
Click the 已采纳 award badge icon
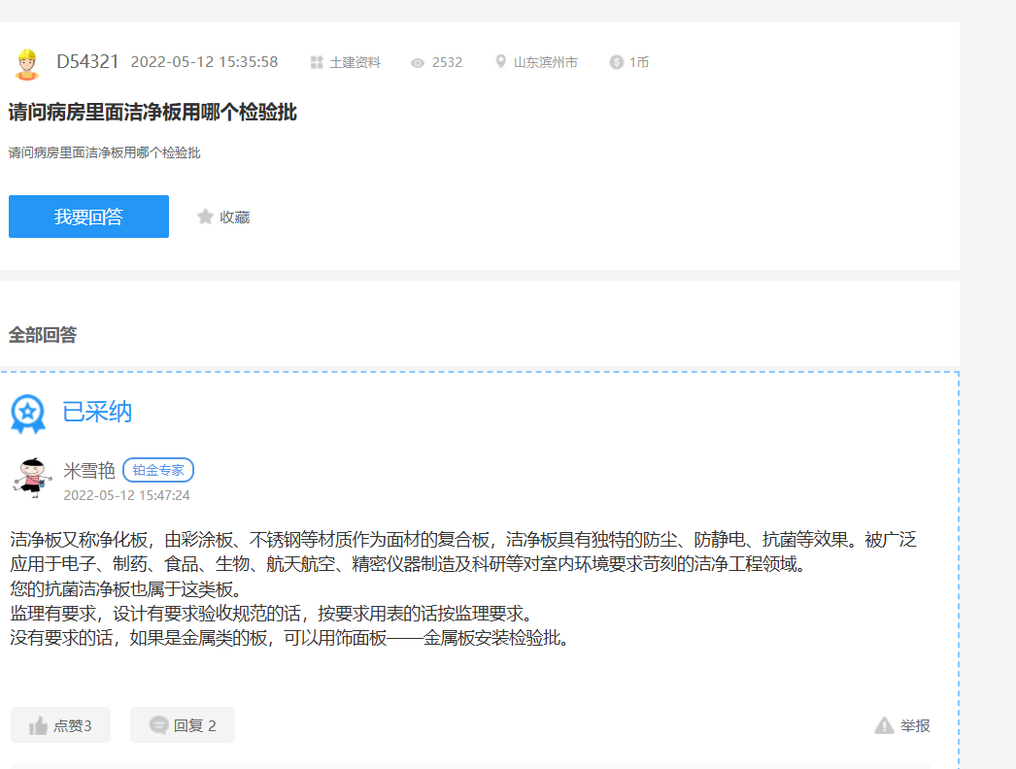(28, 413)
